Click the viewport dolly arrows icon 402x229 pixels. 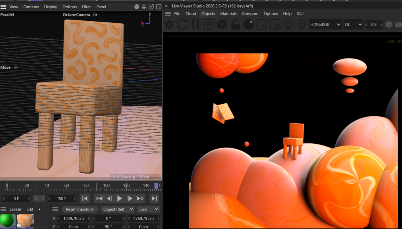coord(144,7)
